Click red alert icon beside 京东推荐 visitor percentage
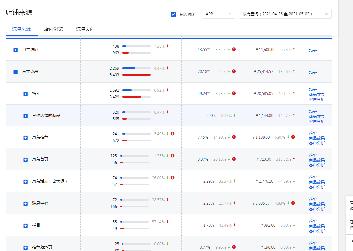The width and height of the screenshot is (353, 251). 172,134
